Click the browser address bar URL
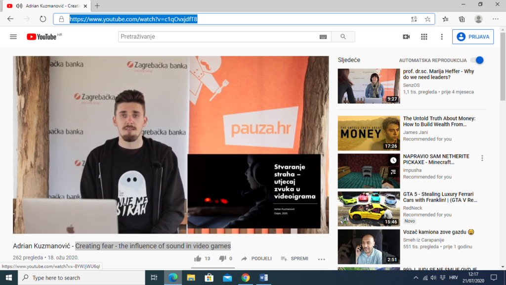 (x=133, y=19)
